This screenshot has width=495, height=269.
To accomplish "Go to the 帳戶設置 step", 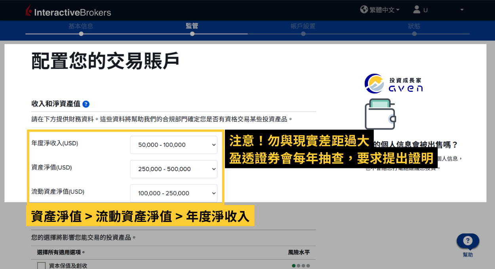I will coord(303,26).
